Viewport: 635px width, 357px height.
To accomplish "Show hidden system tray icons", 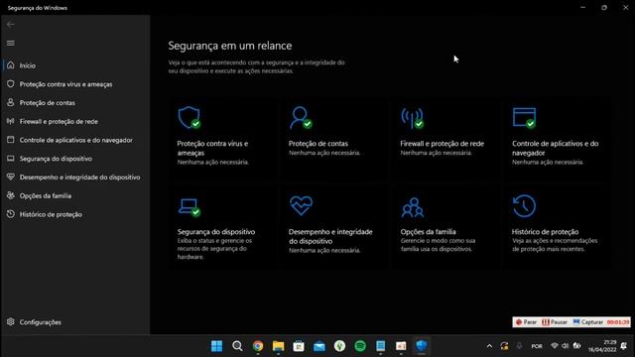I will pos(489,346).
